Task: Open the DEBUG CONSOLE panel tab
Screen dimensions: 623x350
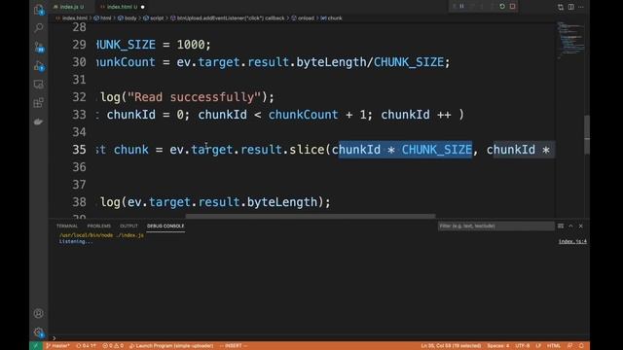Action: pos(165,226)
